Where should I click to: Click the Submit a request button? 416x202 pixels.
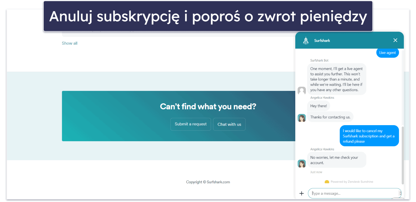[191, 124]
